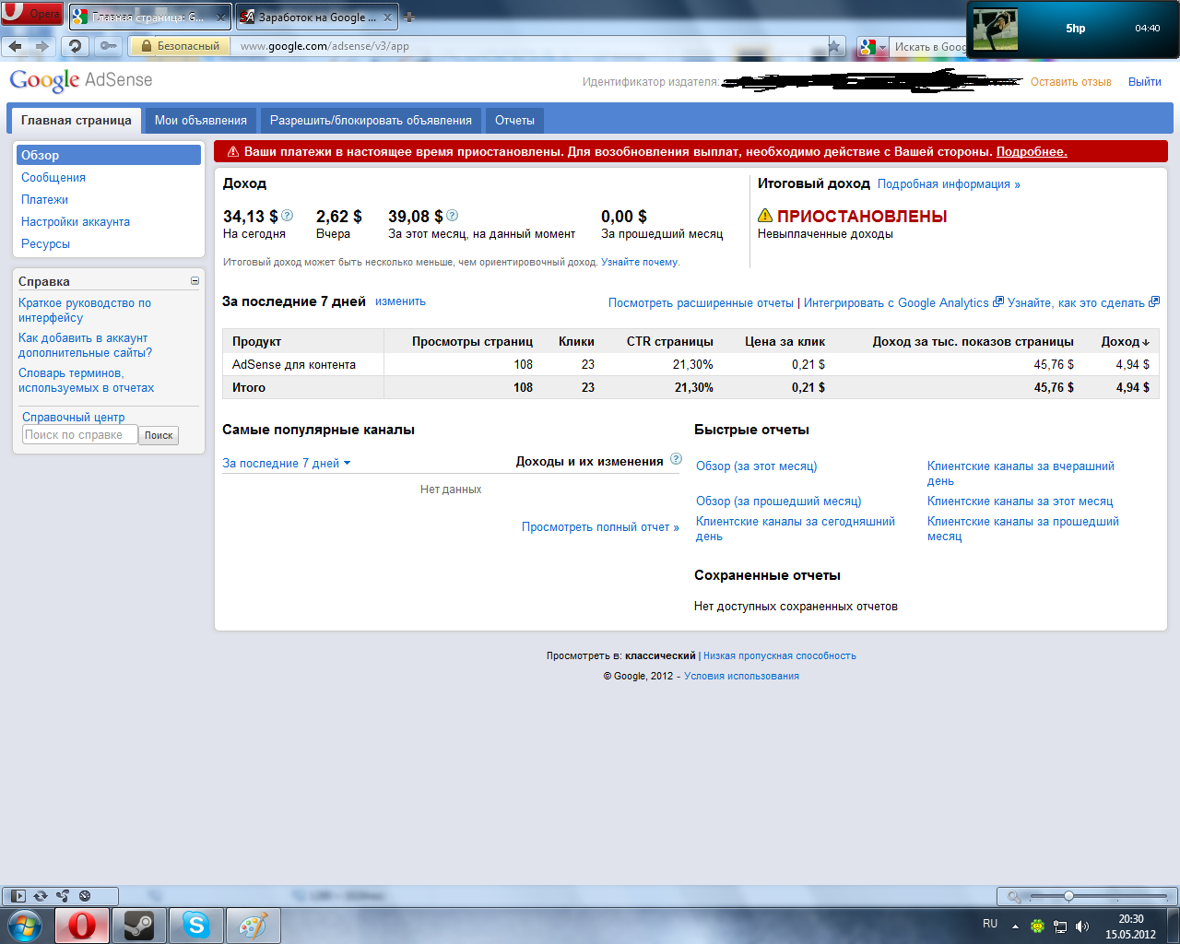Click изменить next to За последние 7 дней
Image resolution: width=1180 pixels, height=944 pixels.
[x=400, y=301]
